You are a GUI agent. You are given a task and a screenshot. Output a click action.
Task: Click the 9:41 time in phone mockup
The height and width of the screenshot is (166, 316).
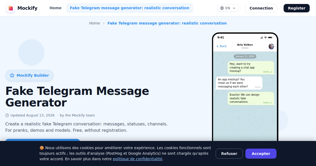(221, 37)
